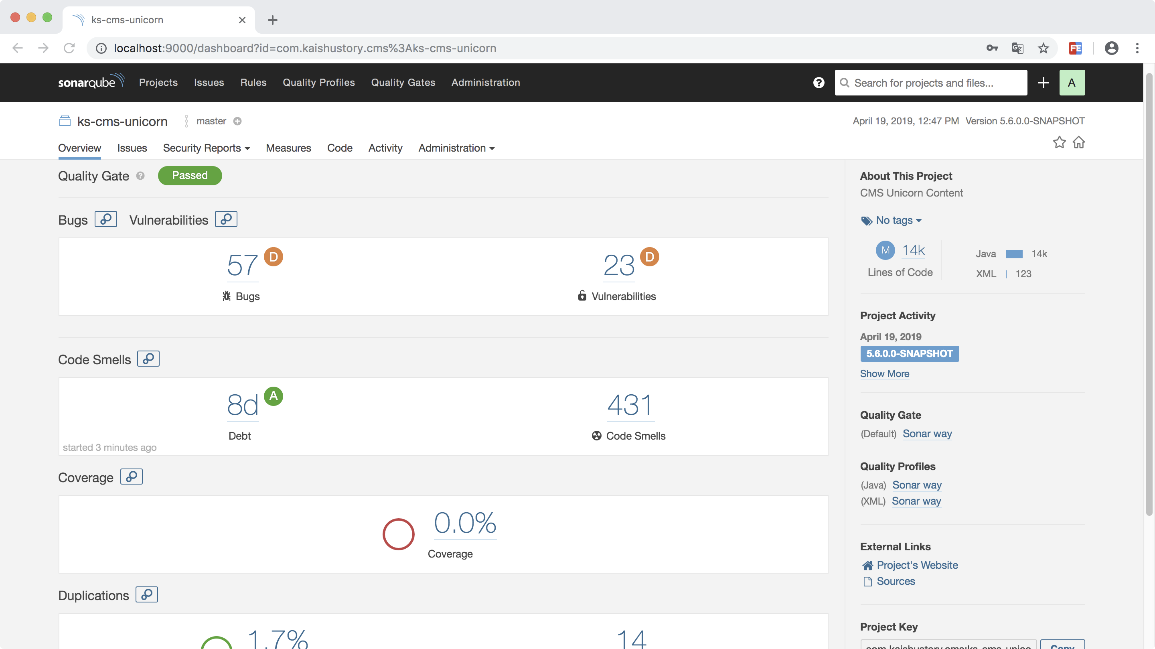Open the Vulnerabilities measure link icon
The height and width of the screenshot is (649, 1155).
click(x=226, y=219)
